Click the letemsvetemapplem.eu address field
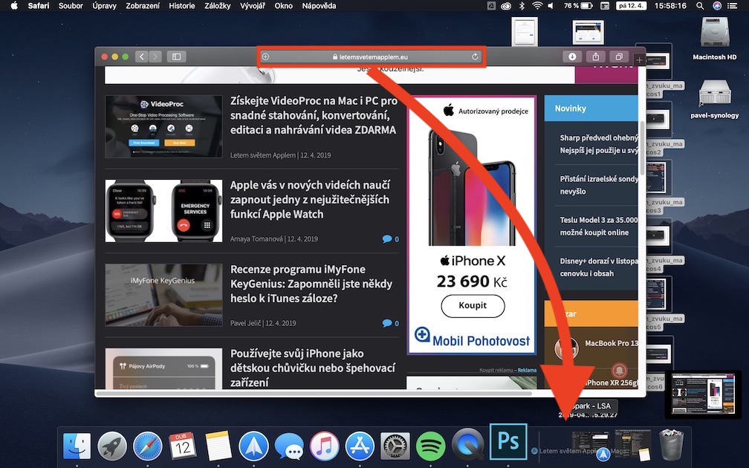This screenshot has width=749, height=468. (x=370, y=56)
